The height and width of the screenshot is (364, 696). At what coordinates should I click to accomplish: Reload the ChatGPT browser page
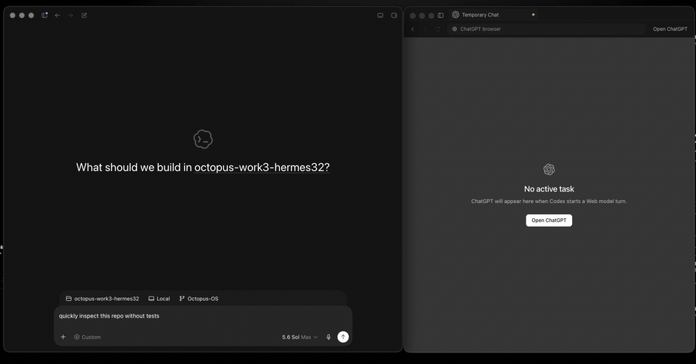(x=438, y=29)
